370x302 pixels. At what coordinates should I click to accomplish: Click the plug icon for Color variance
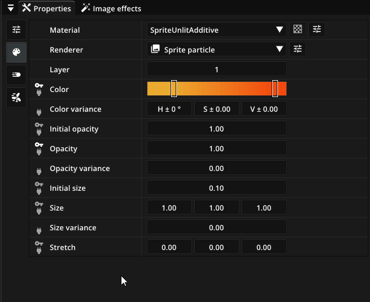(39, 112)
